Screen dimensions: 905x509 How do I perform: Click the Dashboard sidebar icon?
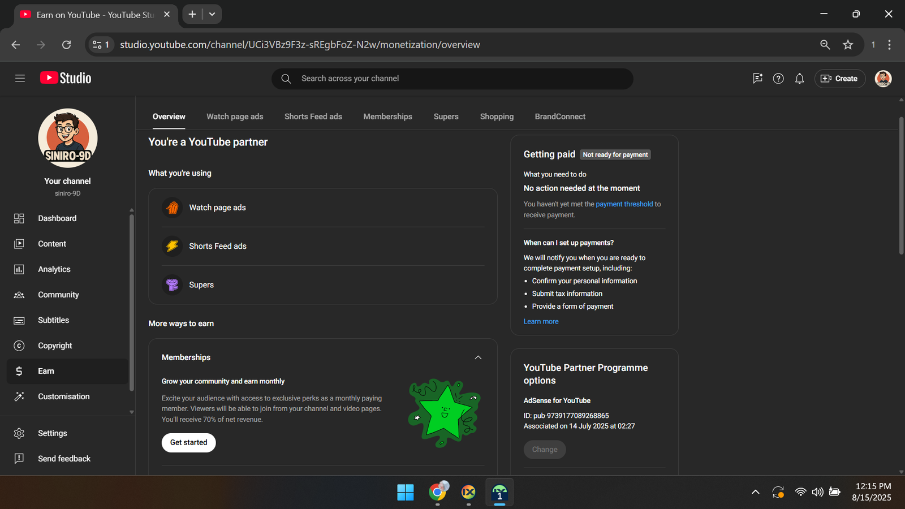pyautogui.click(x=19, y=218)
